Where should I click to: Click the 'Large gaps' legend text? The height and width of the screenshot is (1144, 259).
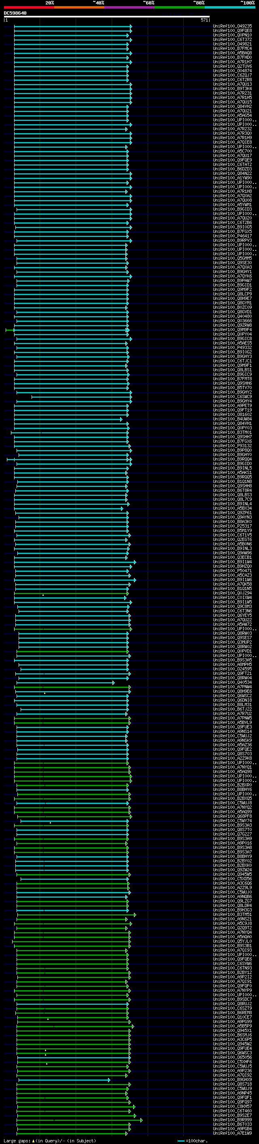(17, 1140)
